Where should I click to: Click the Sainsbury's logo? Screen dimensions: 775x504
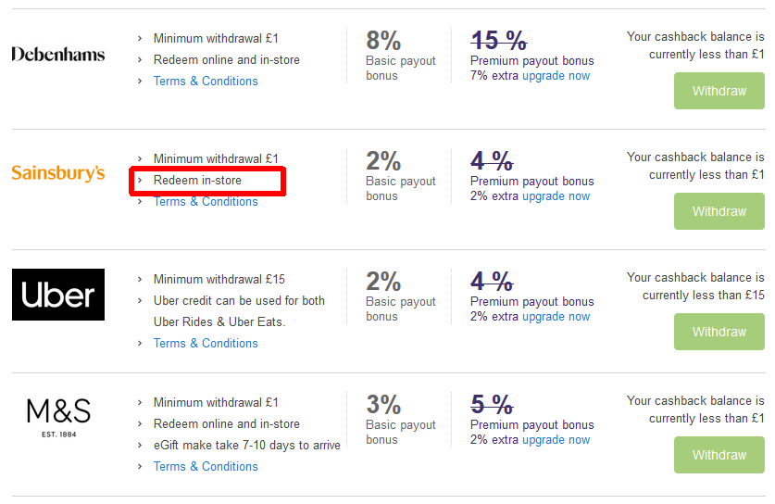tap(57, 173)
